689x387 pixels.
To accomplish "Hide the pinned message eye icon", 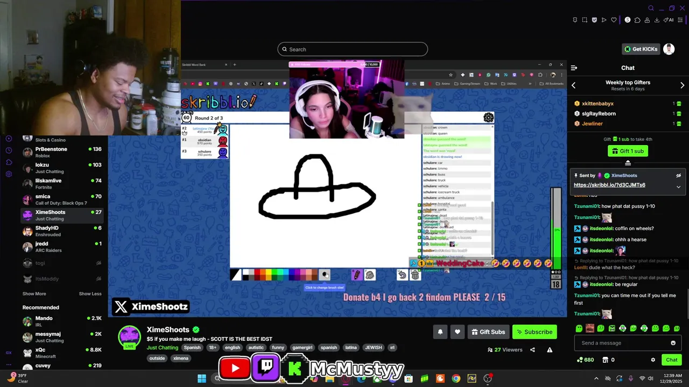I will click(x=678, y=175).
